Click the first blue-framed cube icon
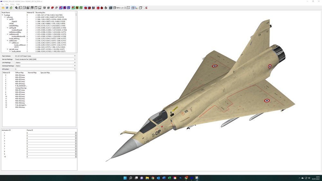 point(61,8)
